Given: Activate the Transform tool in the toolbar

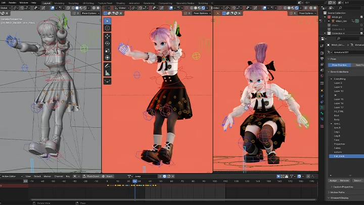Looking at the screenshot, I should coord(107,58).
